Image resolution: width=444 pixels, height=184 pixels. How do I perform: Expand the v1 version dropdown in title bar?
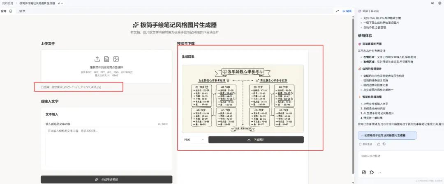(61, 3)
